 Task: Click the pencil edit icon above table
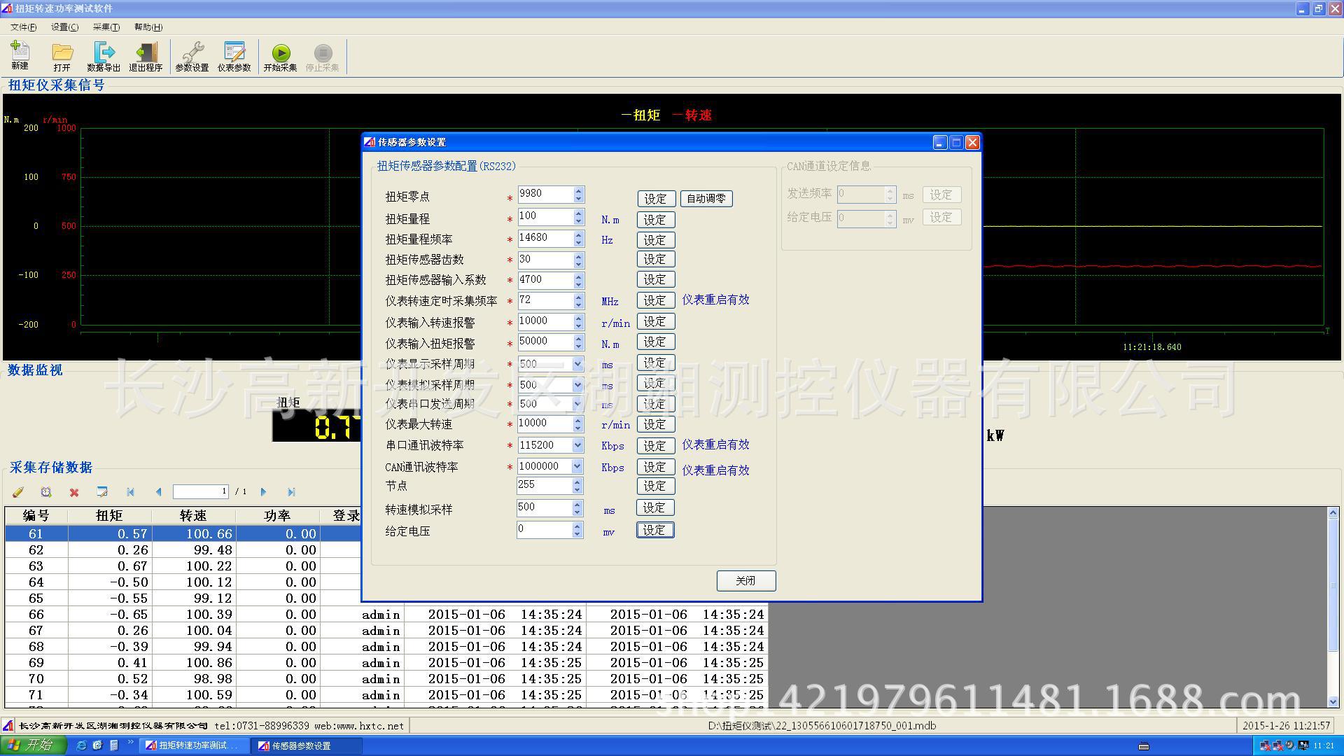tap(18, 492)
